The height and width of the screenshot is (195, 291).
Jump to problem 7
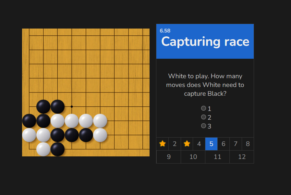pyautogui.click(x=236, y=144)
